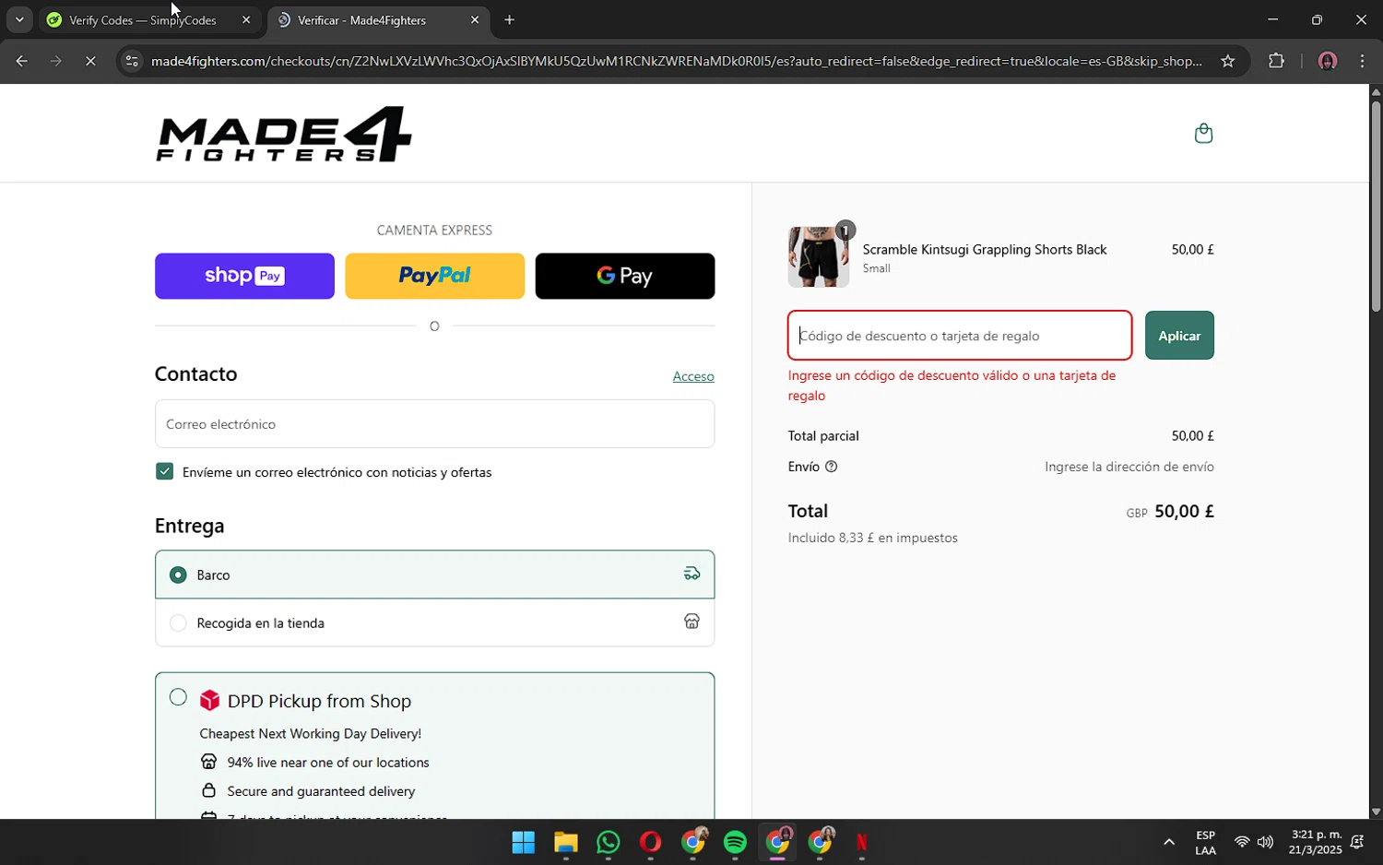Click the Scramble shorts product thumbnail
The height and width of the screenshot is (865, 1383).
[x=818, y=256]
